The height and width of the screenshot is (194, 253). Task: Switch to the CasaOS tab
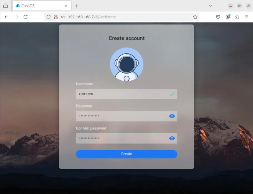[x=39, y=6]
